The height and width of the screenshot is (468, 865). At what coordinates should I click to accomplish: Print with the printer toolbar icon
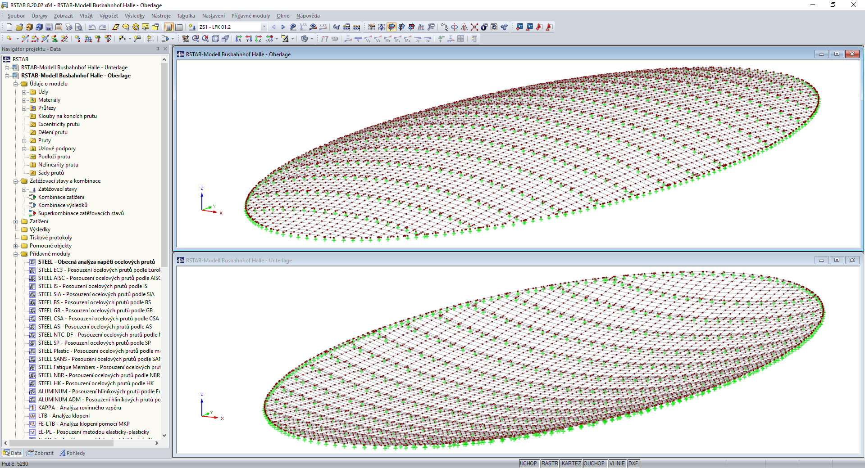click(x=69, y=27)
